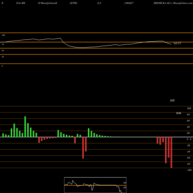Click the -20 label on the MR axis

[x=188, y=146]
